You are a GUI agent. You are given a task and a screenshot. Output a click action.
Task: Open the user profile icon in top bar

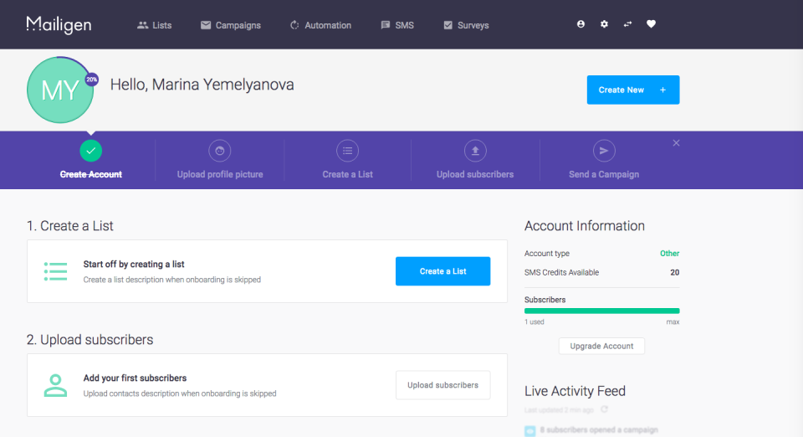click(581, 24)
